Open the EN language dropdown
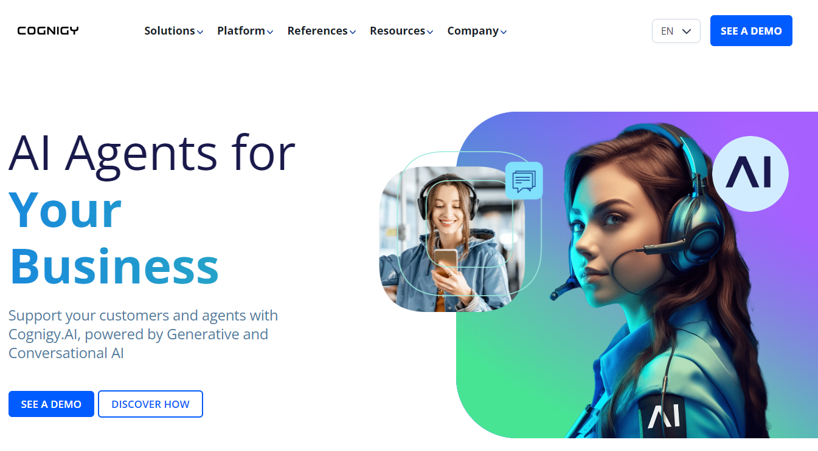The image size is (818, 451). point(676,31)
